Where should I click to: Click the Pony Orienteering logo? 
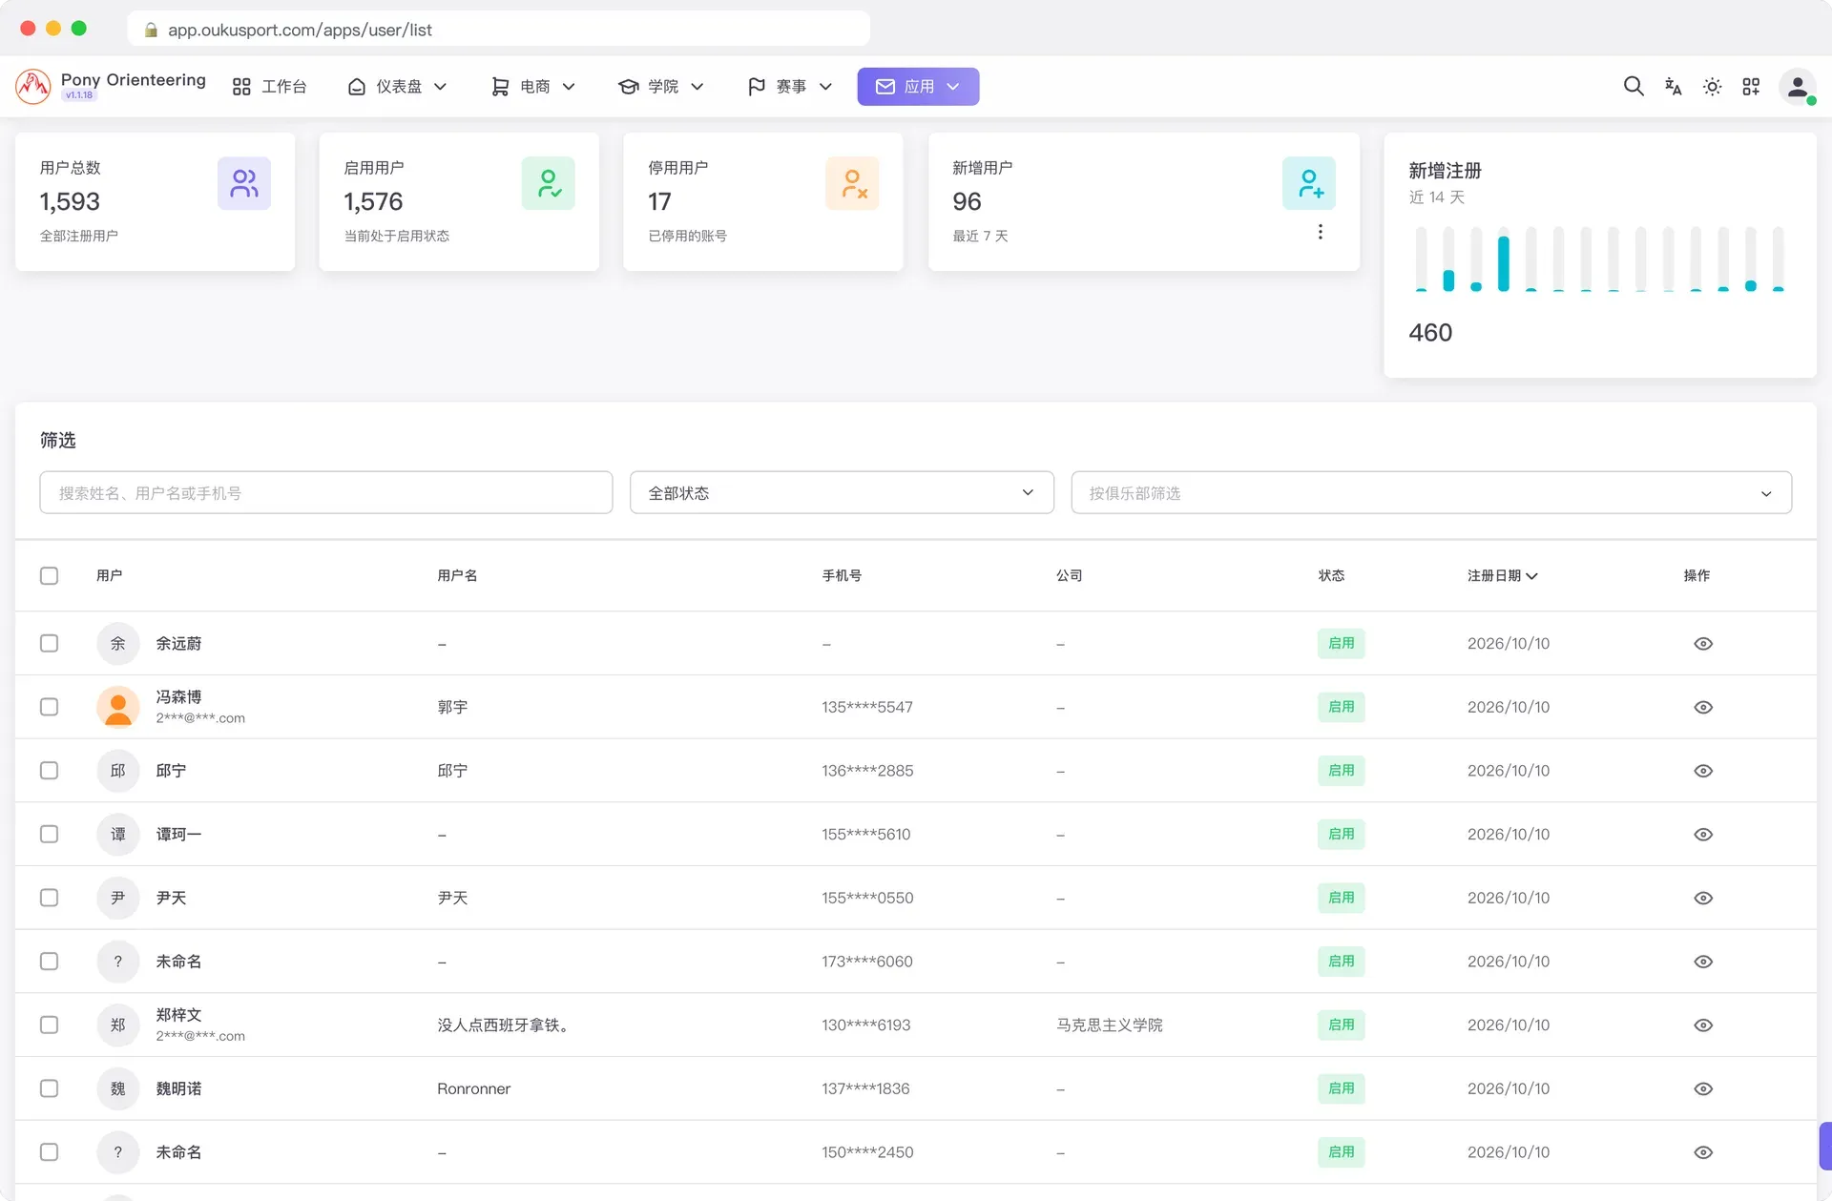click(x=33, y=87)
